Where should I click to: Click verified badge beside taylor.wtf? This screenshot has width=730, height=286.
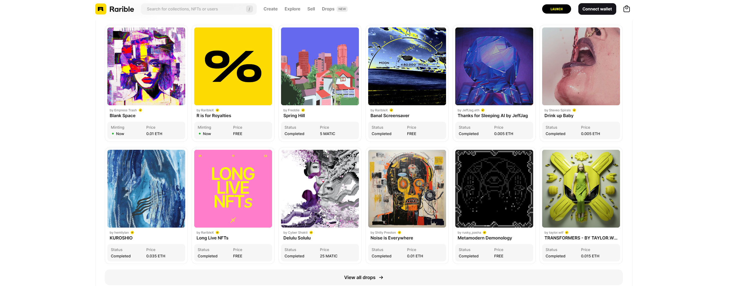point(567,233)
